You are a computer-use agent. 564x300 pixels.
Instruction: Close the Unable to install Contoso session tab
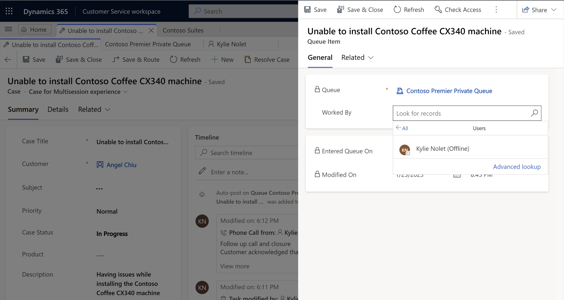(151, 31)
